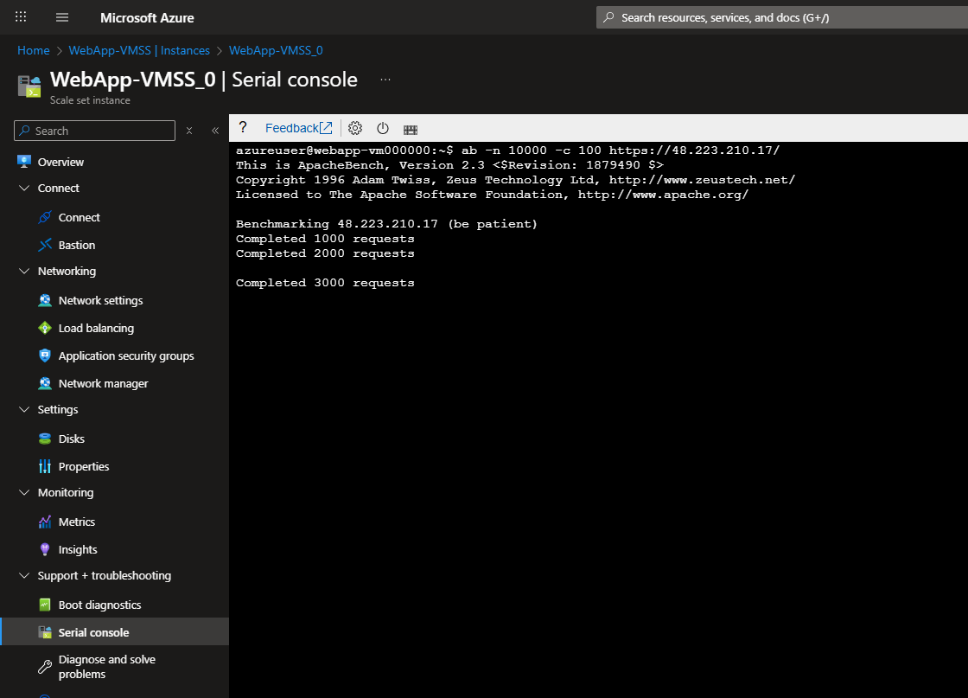Click the power restart icon in console toolbar
968x698 pixels.
click(383, 128)
